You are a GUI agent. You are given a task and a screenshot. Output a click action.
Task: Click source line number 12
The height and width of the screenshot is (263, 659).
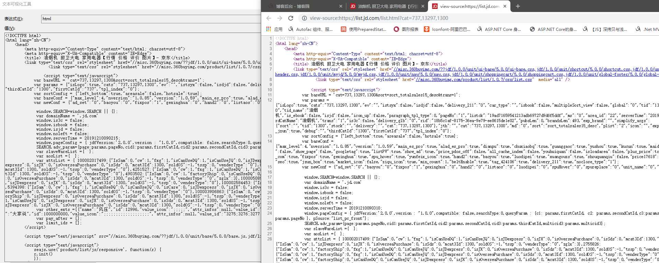(270, 100)
